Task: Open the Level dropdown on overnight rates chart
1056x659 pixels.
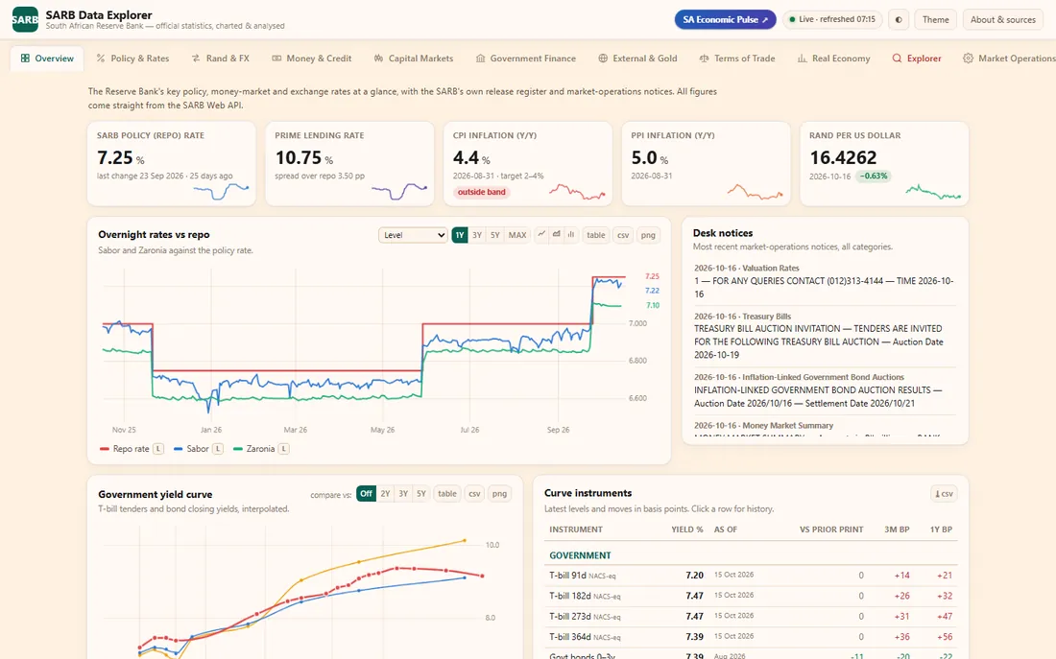Action: click(413, 235)
